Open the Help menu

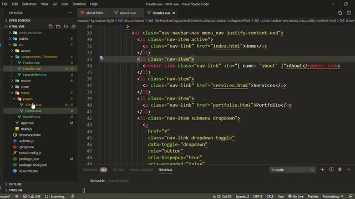click(x=94, y=4)
